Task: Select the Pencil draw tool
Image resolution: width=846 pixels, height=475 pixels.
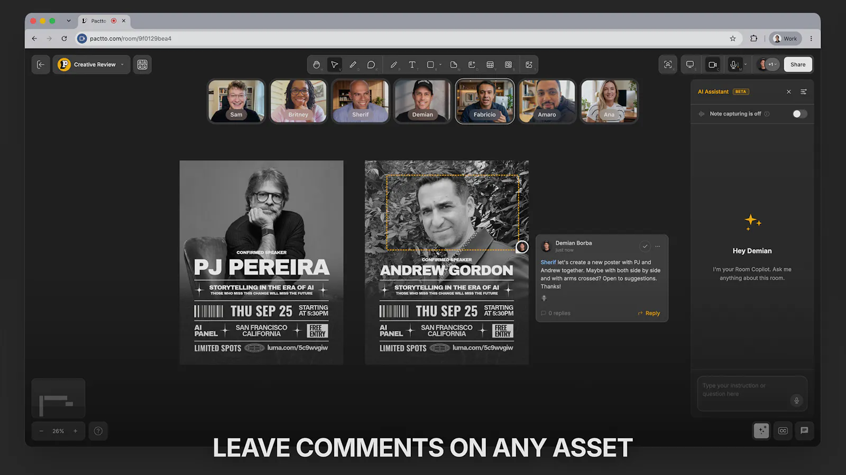Action: click(394, 64)
